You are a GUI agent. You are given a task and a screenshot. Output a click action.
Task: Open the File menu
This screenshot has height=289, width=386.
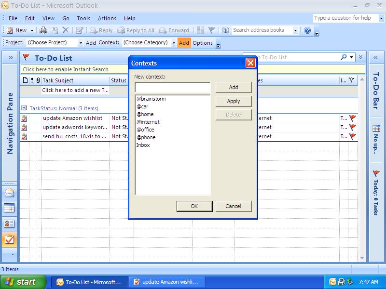[13, 18]
